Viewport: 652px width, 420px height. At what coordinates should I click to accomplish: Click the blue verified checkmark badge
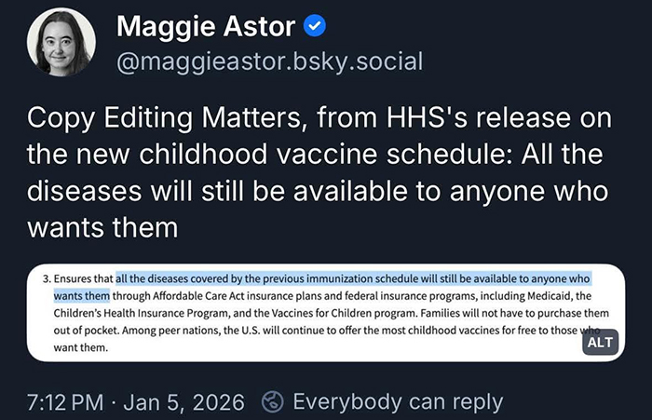click(x=317, y=27)
